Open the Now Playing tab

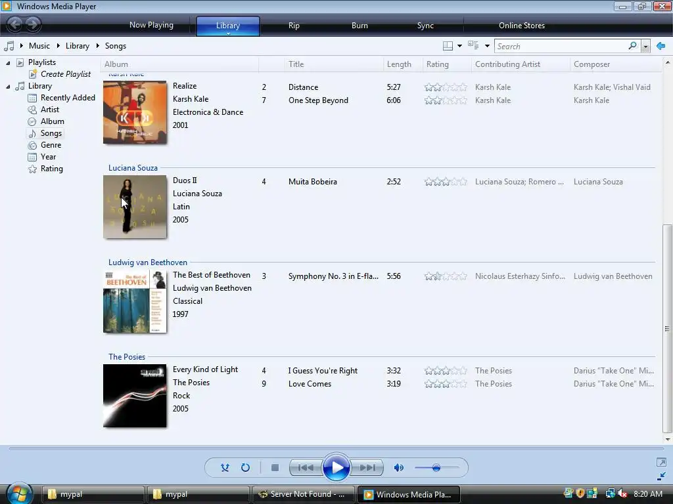152,25
